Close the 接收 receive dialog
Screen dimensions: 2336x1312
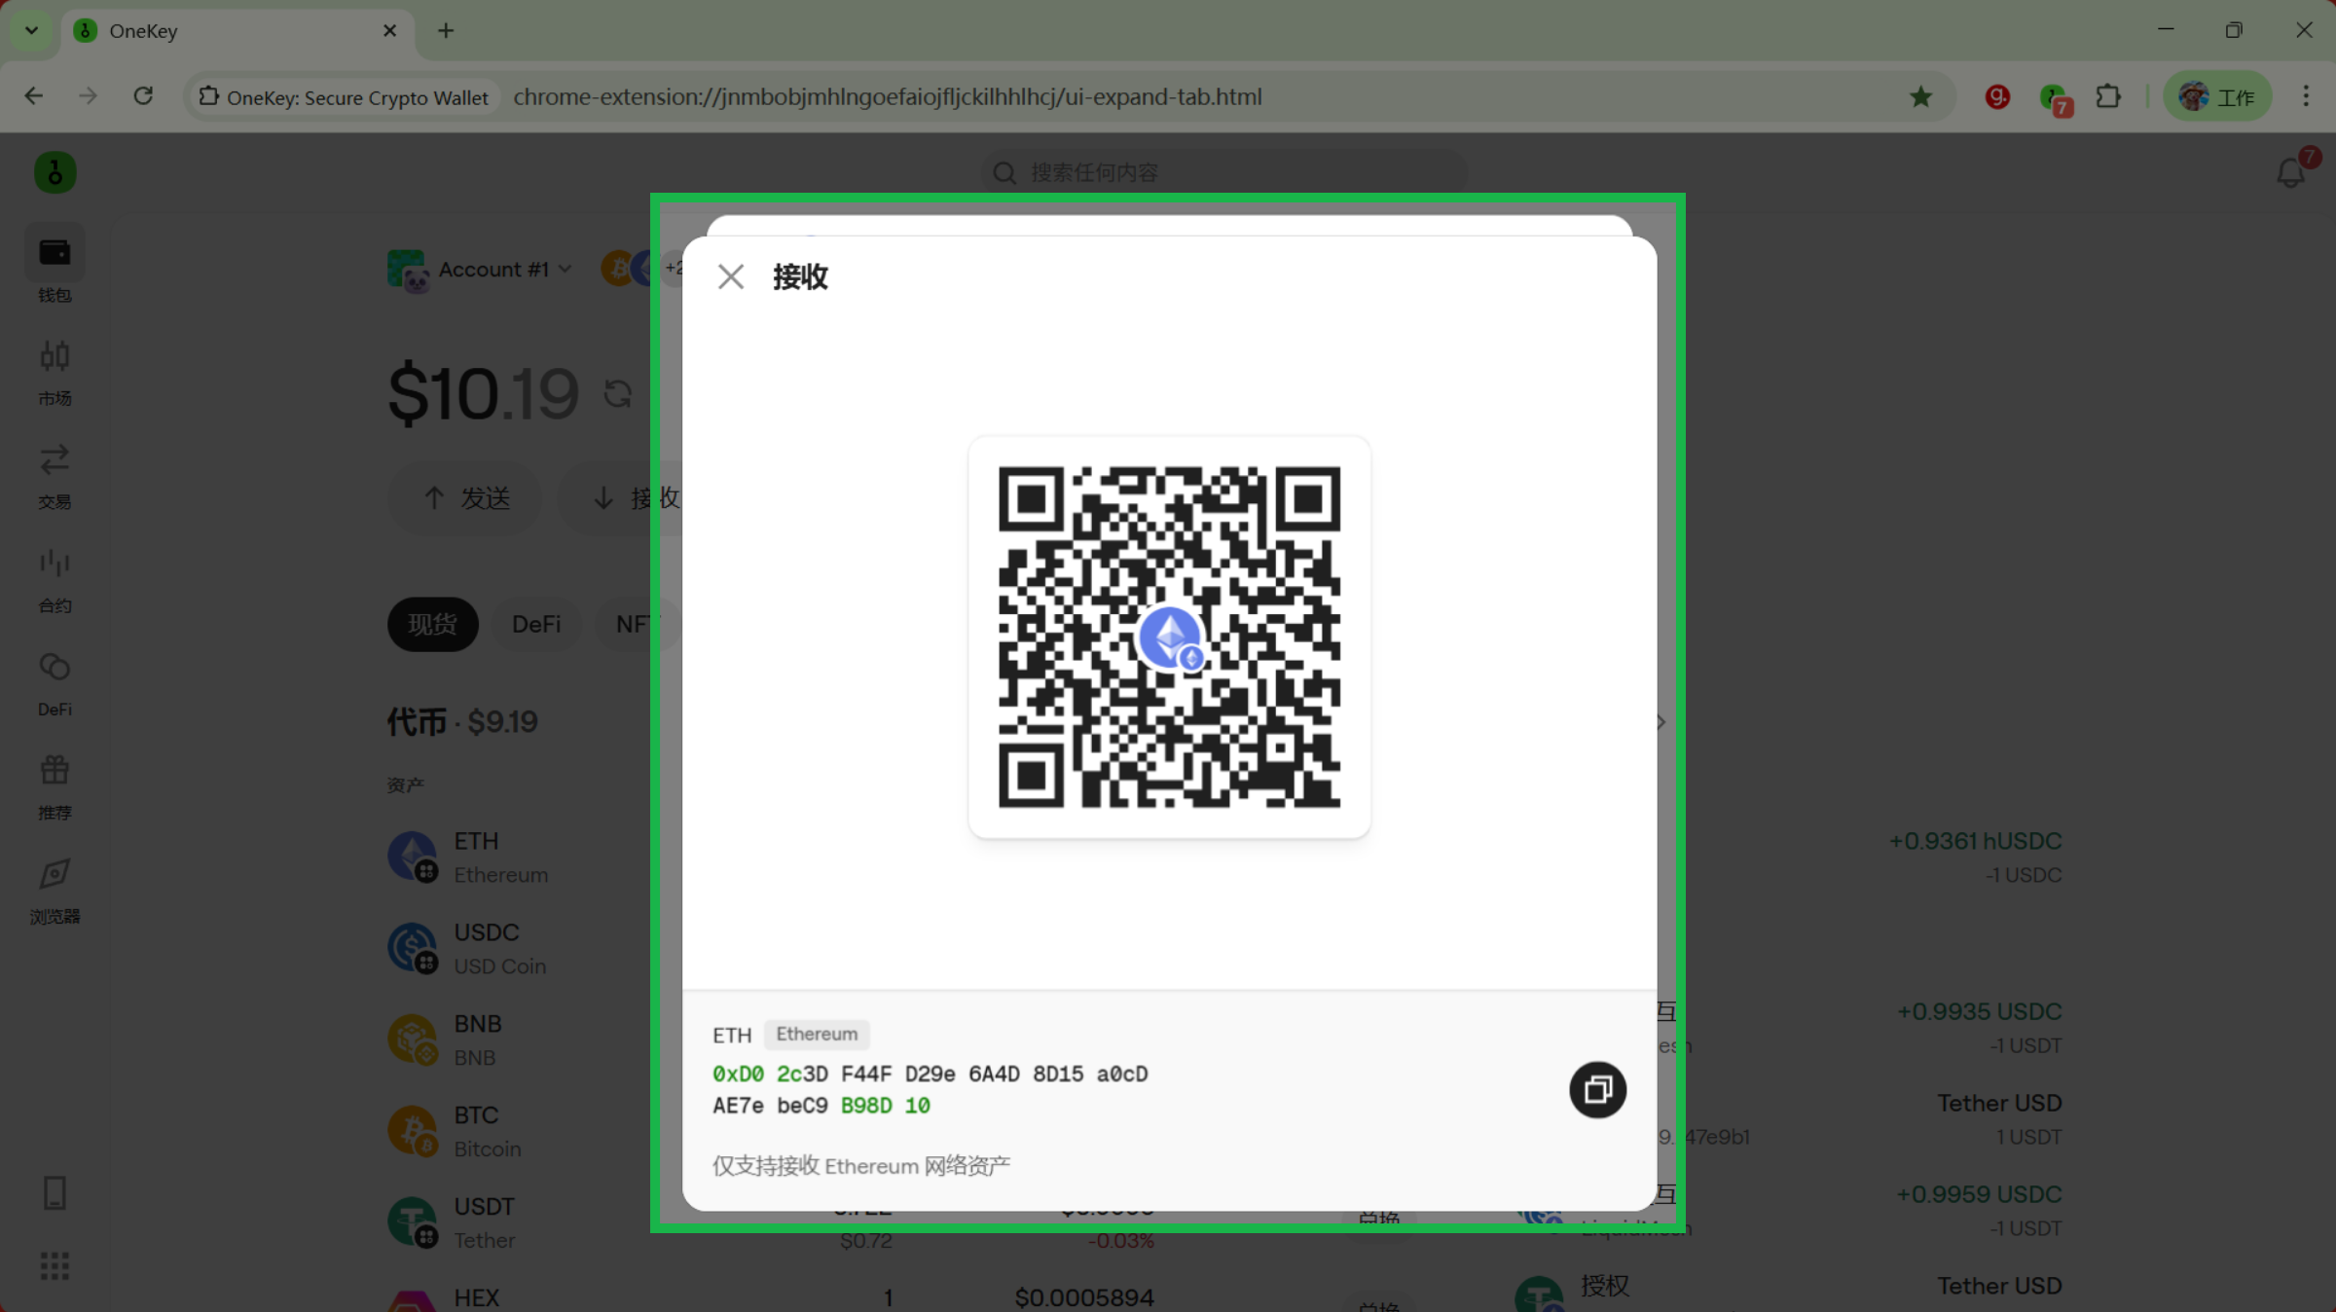731,277
